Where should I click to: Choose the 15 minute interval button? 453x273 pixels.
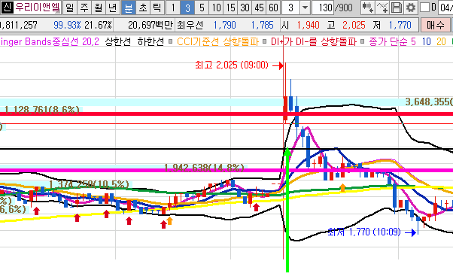(x=230, y=8)
